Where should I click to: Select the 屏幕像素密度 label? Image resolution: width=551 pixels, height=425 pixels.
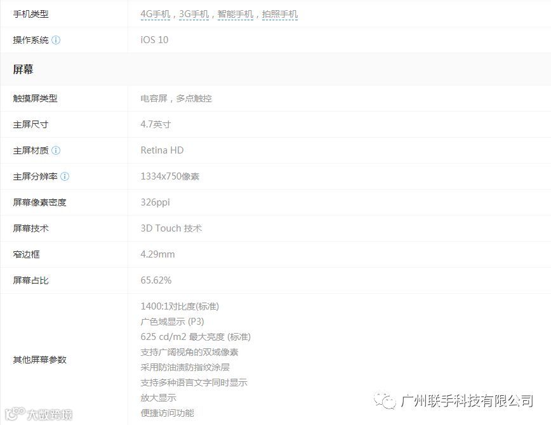pos(39,202)
